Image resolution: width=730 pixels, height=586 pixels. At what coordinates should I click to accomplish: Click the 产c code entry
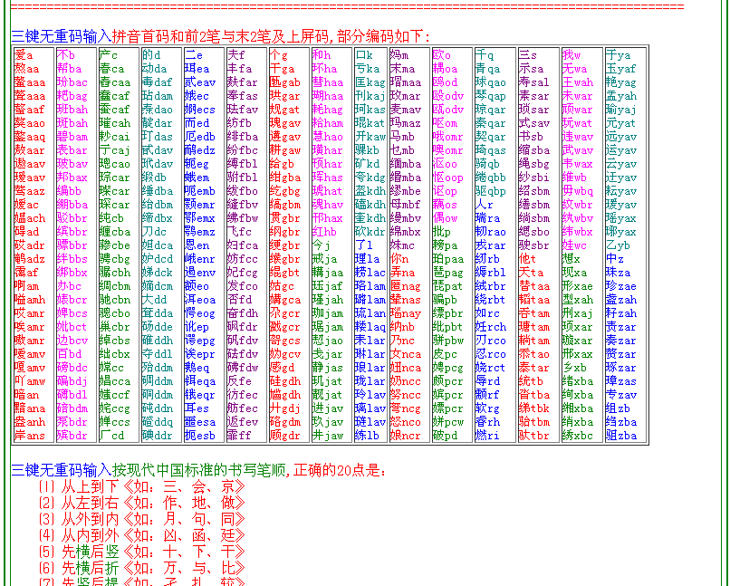109,55
